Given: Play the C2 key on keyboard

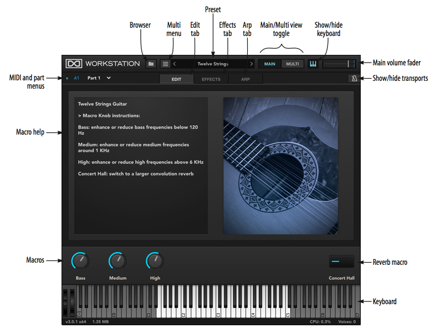Looking at the screenshot, I should 183,314.
